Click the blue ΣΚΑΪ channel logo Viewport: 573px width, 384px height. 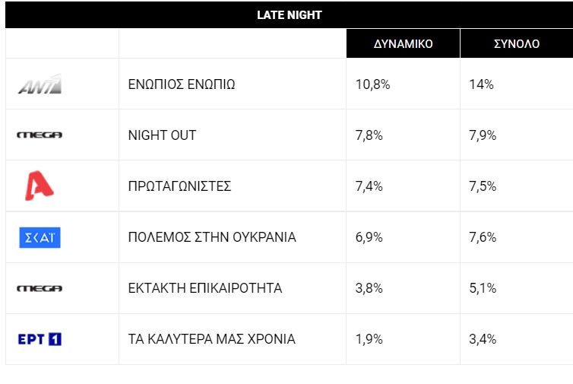point(40,237)
